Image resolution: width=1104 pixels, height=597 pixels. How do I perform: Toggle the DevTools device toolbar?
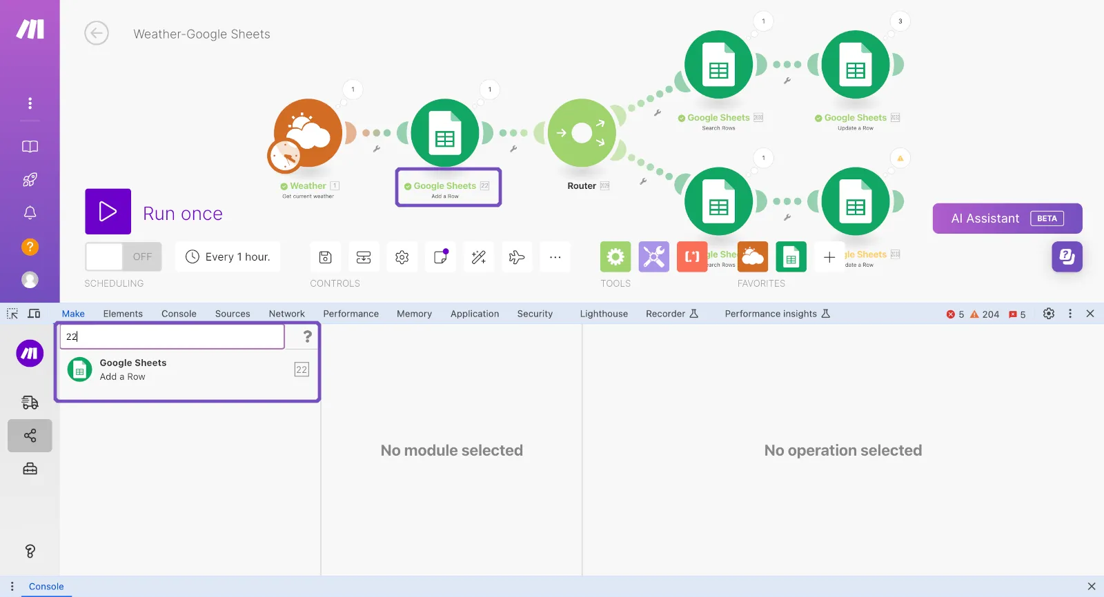34,314
